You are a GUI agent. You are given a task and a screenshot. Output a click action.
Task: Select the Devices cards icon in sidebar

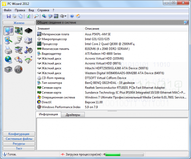coord(18,50)
